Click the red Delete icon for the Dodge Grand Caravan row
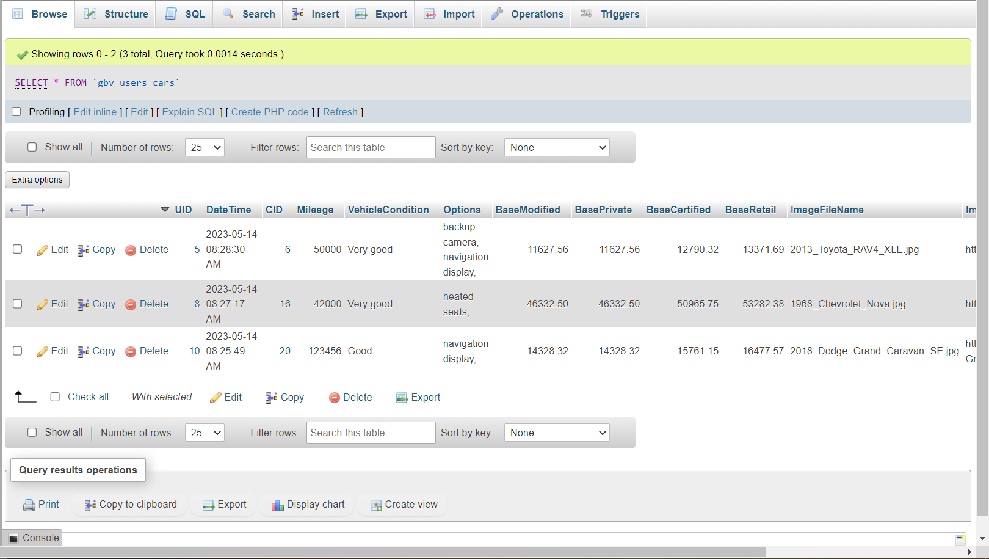 tap(131, 352)
